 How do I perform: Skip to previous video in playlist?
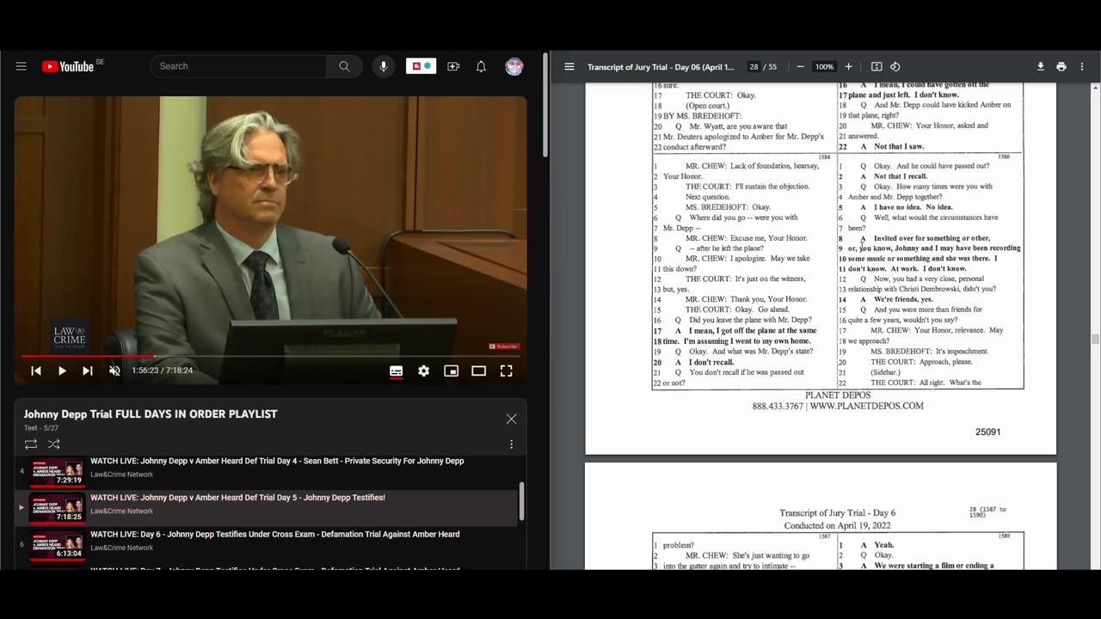coord(36,371)
